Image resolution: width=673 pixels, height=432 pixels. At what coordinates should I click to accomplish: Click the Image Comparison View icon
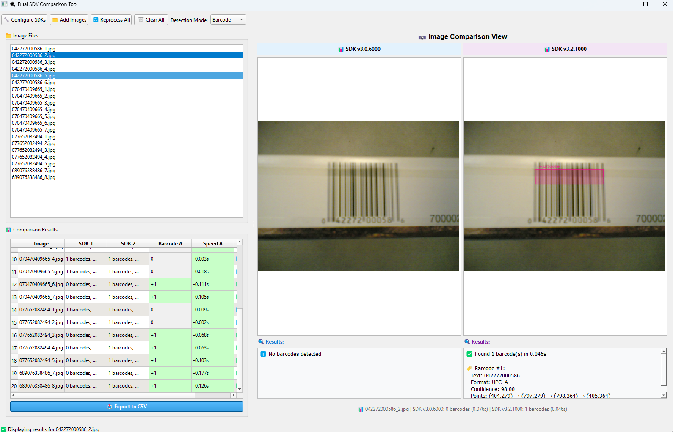[x=422, y=37]
